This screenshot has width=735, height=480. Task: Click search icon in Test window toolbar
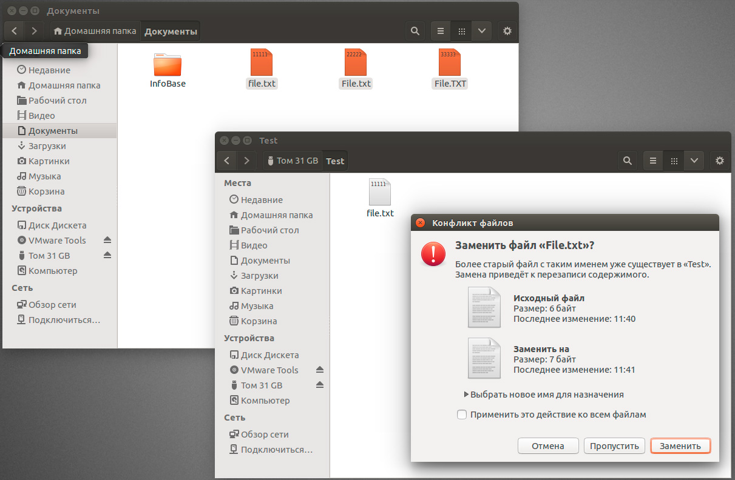coord(627,161)
